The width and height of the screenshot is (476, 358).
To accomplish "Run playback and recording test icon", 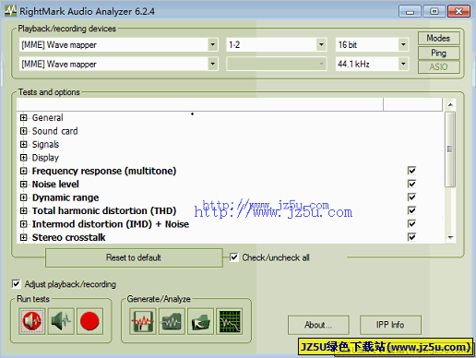I will (31, 321).
